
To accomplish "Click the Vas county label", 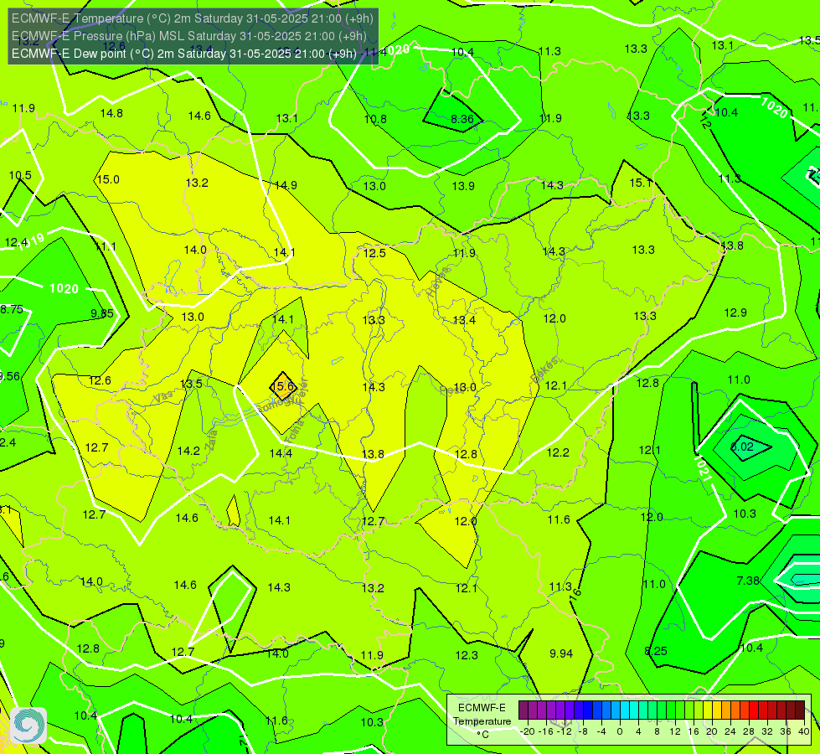I will 163,397.
